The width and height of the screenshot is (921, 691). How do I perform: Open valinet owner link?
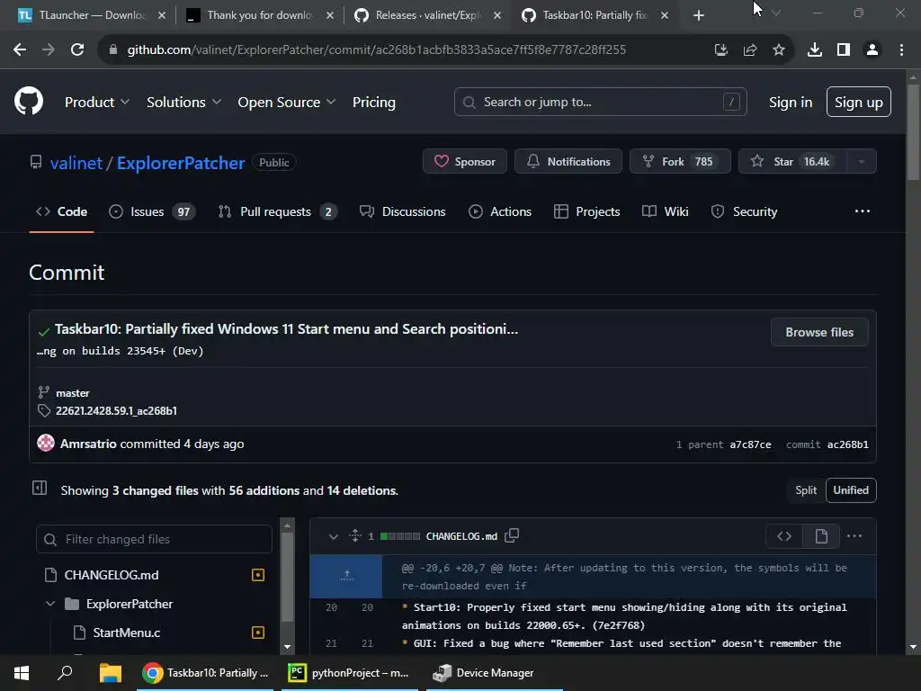(76, 163)
